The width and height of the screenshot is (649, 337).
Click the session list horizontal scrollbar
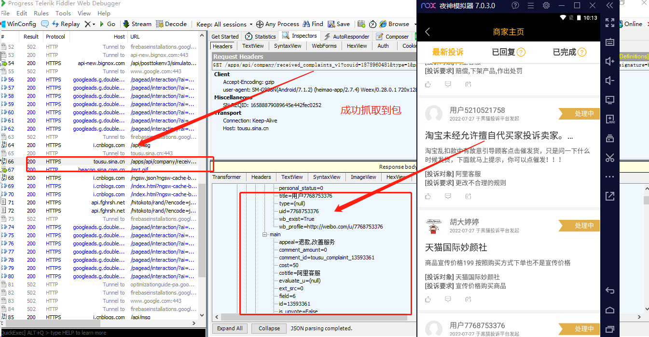click(99, 324)
